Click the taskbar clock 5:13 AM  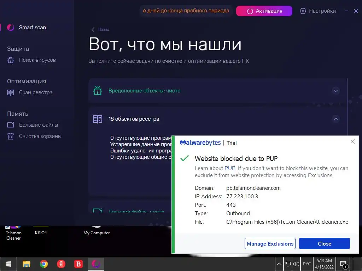pyautogui.click(x=325, y=264)
